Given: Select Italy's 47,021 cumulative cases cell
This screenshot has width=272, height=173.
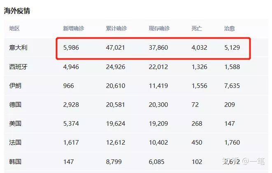Looking at the screenshot, I should point(115,48).
